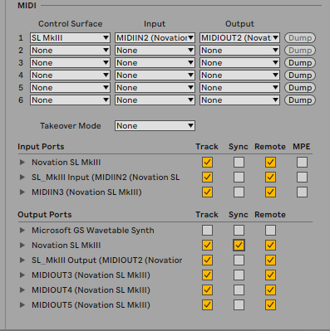Click the Dump button in row 4
This screenshot has width=330, height=331.
(x=300, y=75)
